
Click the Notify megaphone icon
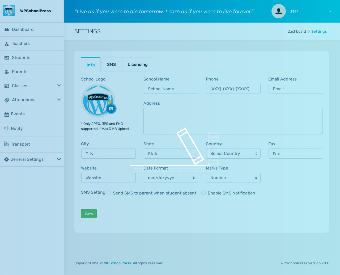click(x=7, y=128)
